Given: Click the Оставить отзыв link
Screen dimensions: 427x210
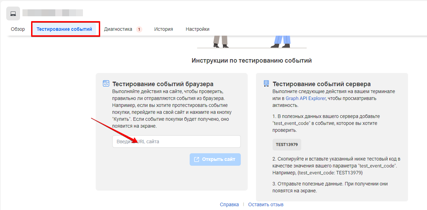Looking at the screenshot, I should click(x=266, y=204).
